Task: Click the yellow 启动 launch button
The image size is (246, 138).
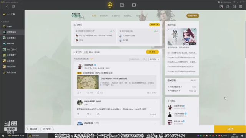Action: [230, 129]
